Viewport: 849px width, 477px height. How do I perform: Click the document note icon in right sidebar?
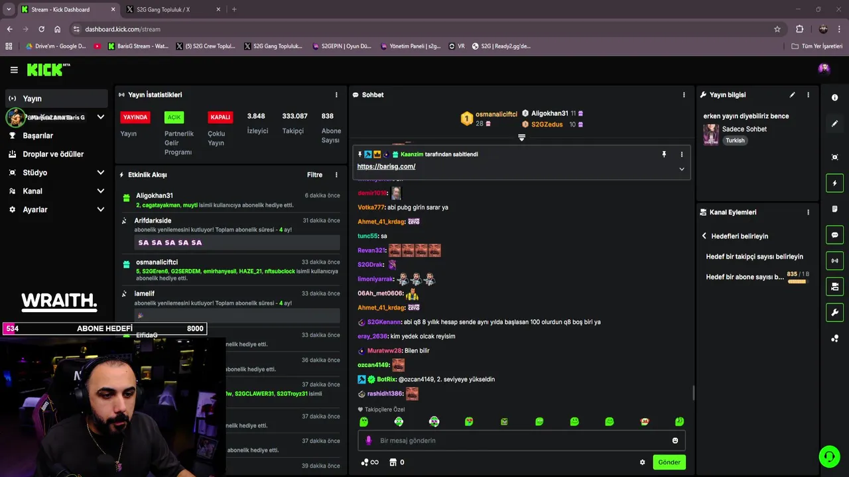[x=834, y=209]
